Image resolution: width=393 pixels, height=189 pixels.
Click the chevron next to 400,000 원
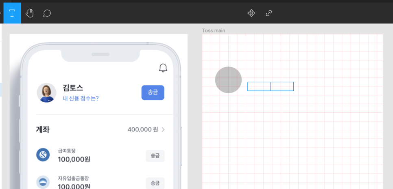tap(163, 129)
